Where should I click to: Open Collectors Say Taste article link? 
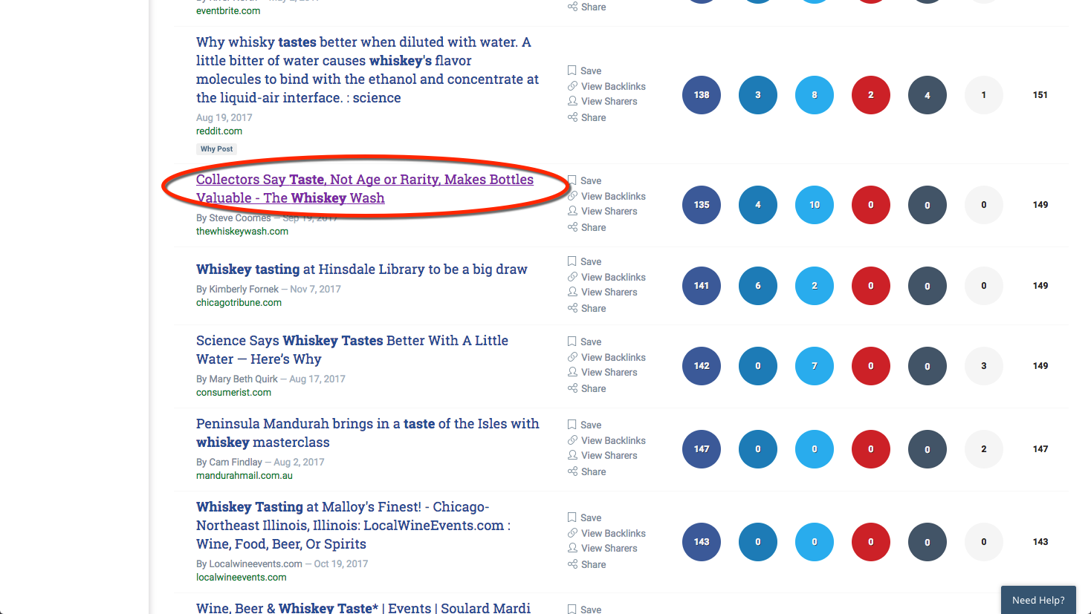(x=365, y=189)
